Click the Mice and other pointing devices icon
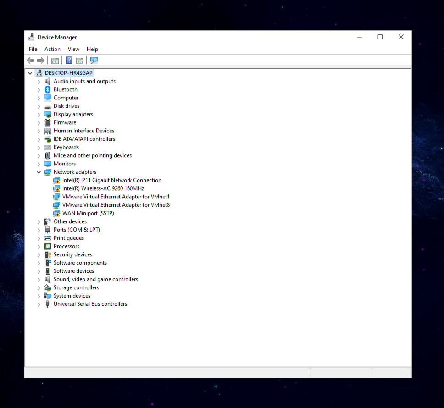This screenshot has height=408, width=444. 48,155
